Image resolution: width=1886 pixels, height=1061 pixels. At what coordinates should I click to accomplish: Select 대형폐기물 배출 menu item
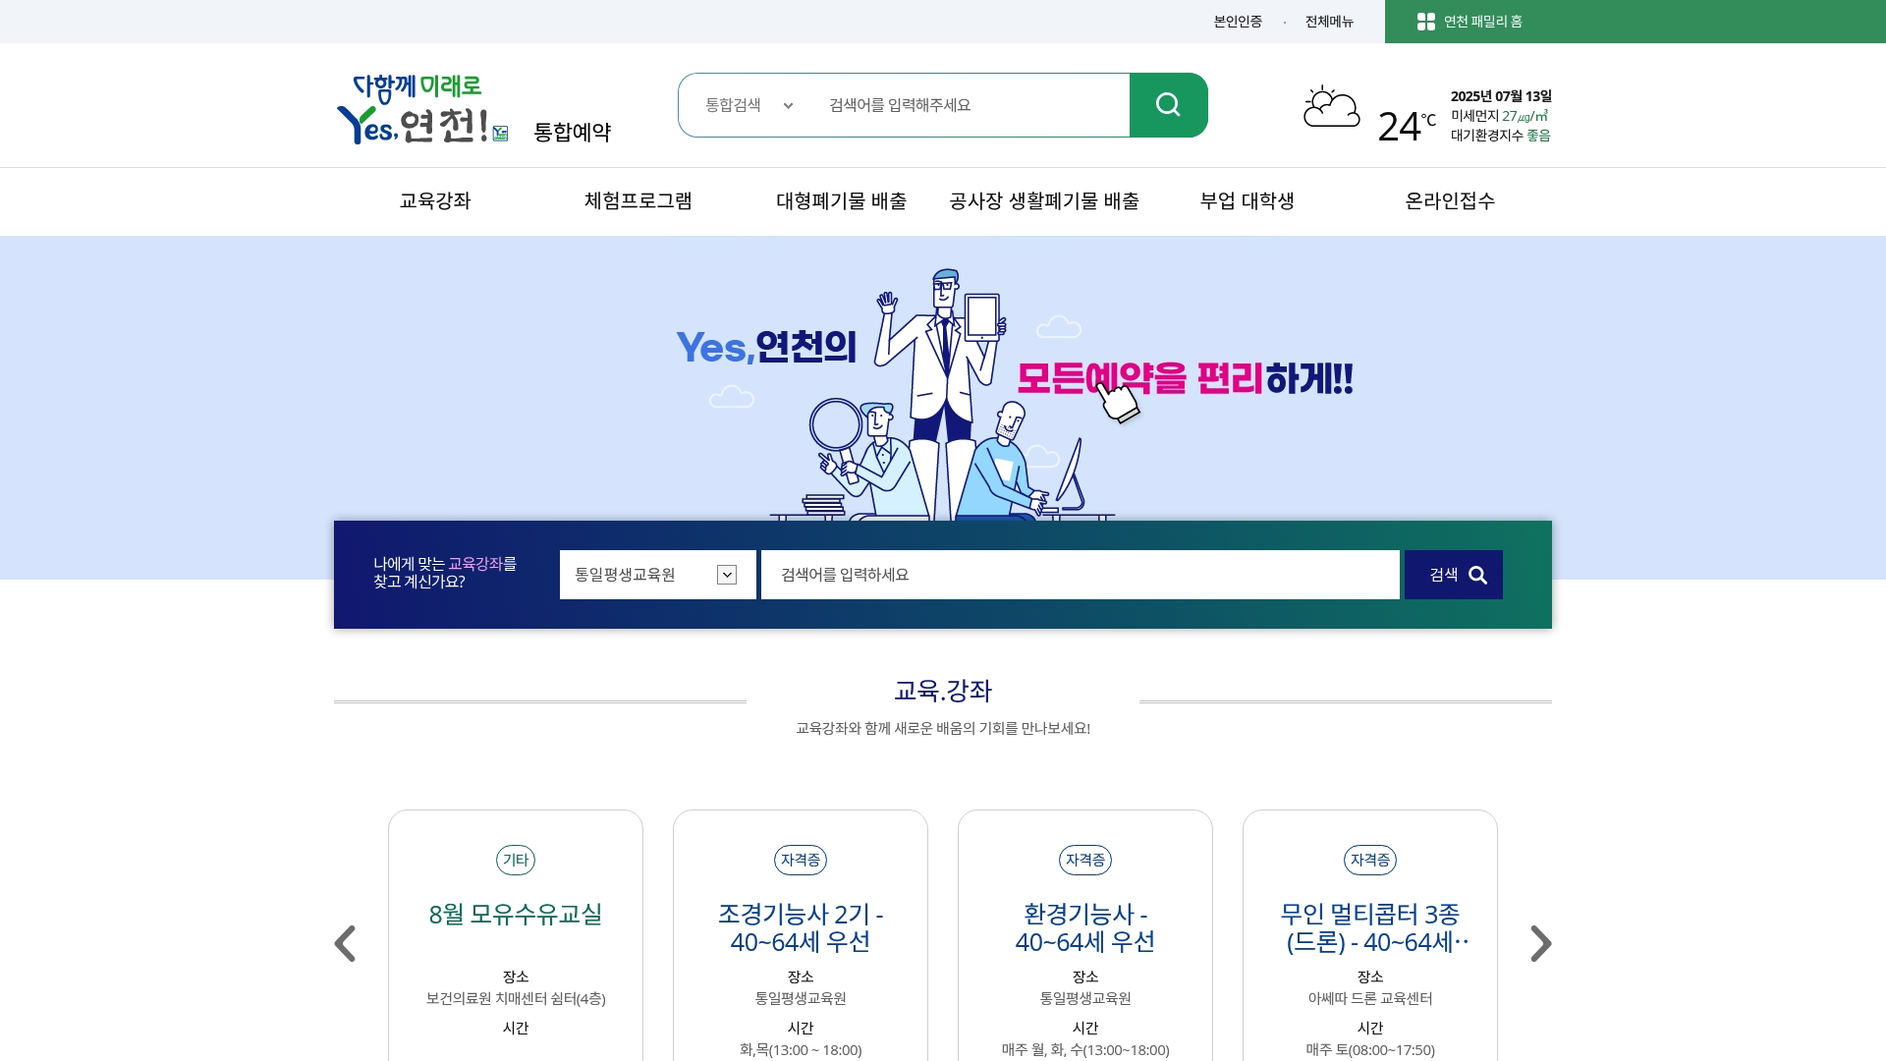pyautogui.click(x=841, y=201)
